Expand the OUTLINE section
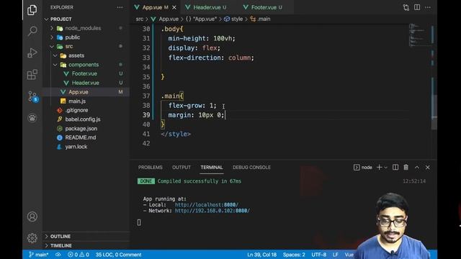 tap(61, 237)
